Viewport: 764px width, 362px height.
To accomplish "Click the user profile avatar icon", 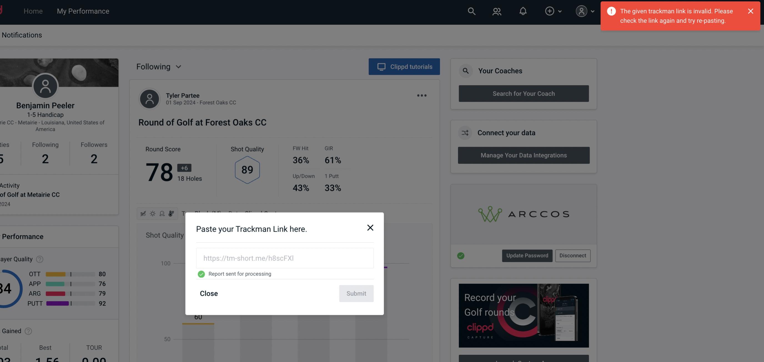I will (x=581, y=11).
